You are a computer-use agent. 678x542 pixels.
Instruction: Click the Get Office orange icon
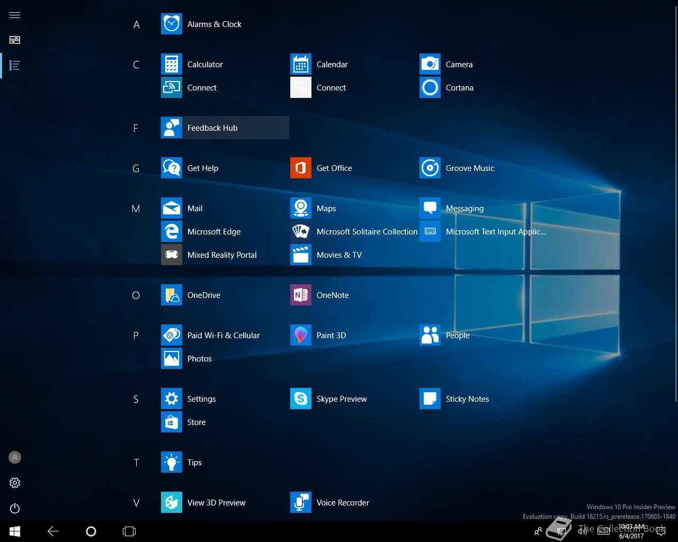[301, 168]
